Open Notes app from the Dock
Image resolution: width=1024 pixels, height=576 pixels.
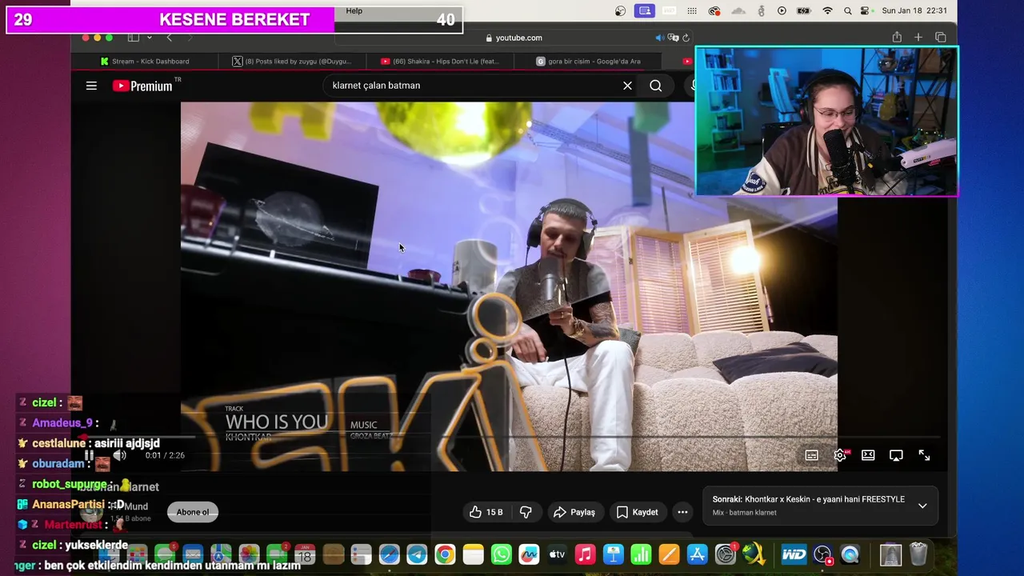pos(473,554)
